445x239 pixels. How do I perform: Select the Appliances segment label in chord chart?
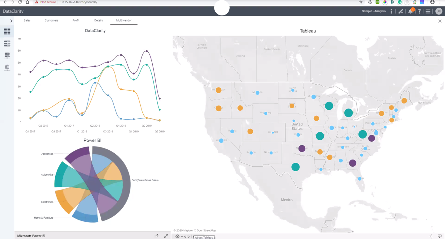(x=47, y=154)
